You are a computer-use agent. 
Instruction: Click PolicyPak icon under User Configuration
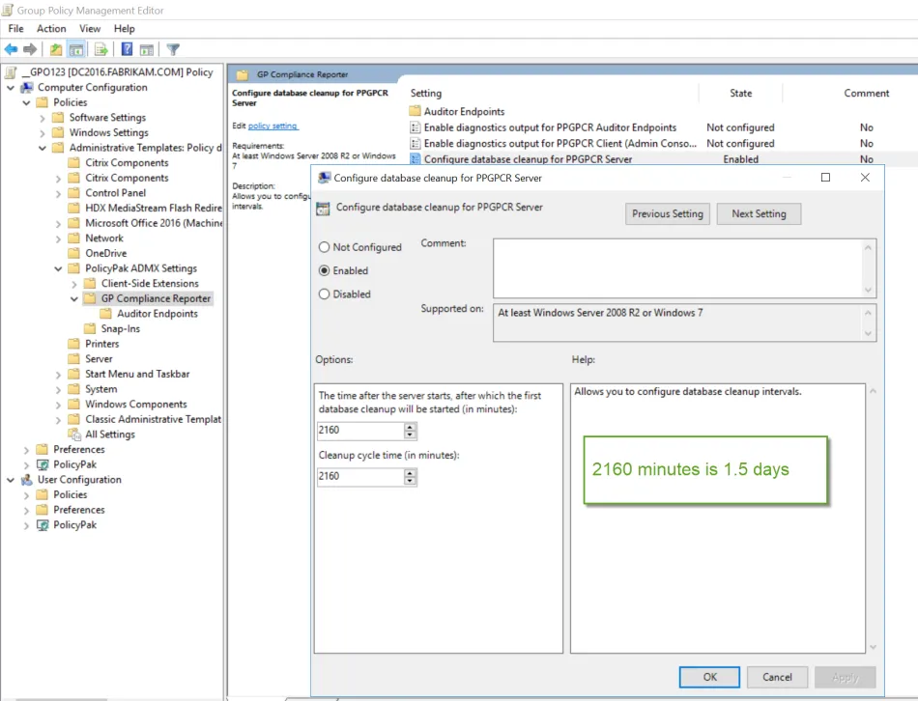[43, 525]
